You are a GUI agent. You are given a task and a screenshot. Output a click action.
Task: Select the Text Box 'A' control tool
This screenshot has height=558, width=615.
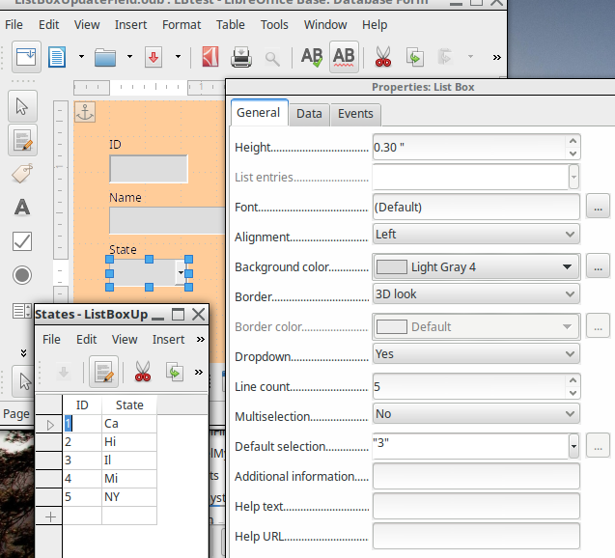tap(22, 208)
